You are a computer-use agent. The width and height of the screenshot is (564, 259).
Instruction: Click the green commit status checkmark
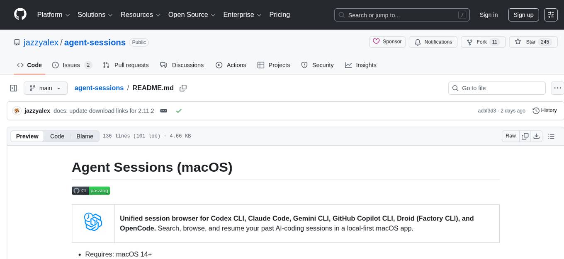[x=179, y=111]
